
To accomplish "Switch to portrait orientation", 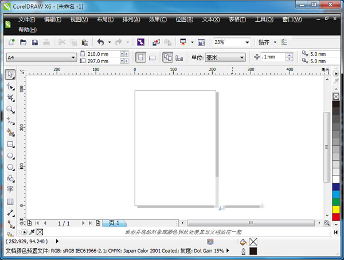I will tap(140, 57).
